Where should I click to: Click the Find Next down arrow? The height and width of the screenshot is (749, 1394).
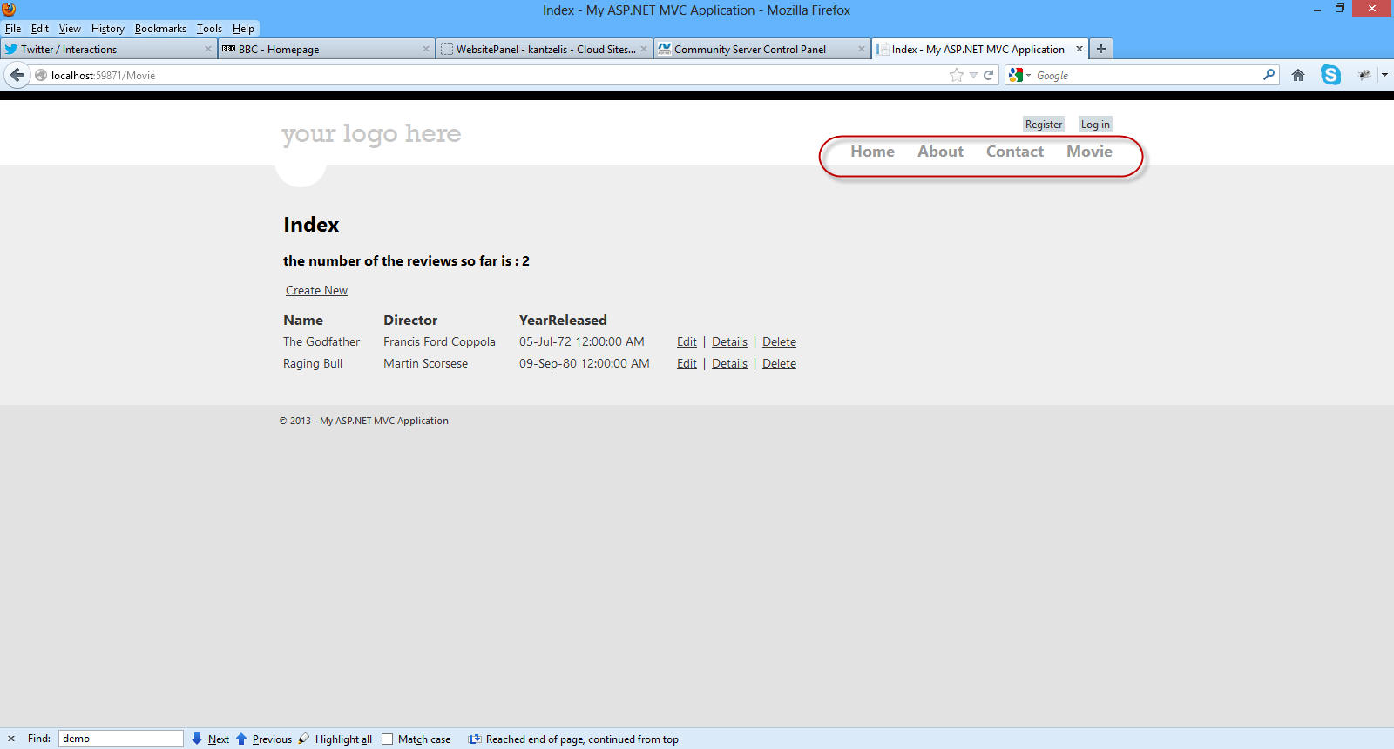click(x=197, y=739)
